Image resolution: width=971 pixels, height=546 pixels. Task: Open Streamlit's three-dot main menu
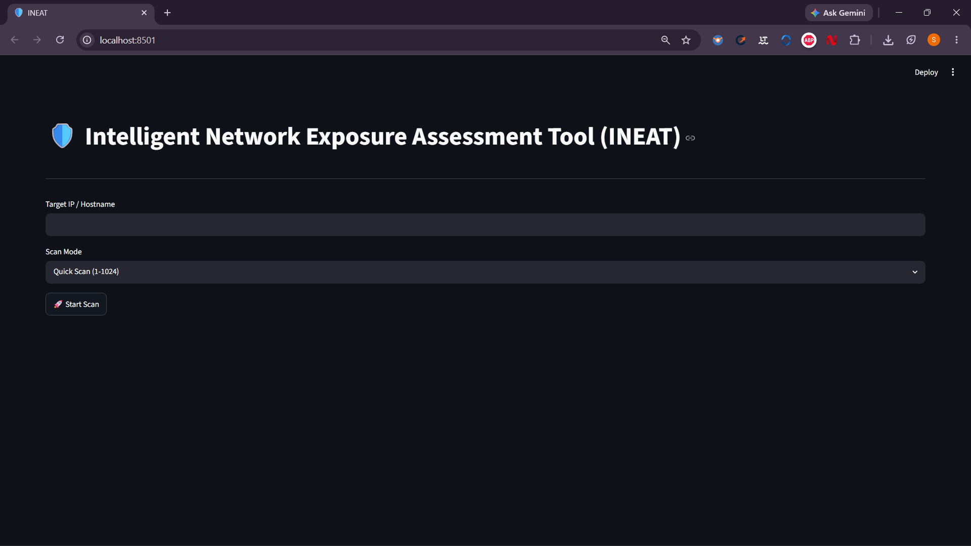953,72
